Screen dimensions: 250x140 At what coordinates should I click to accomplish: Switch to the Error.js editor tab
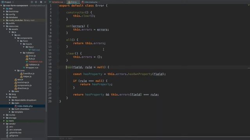point(73,2)
